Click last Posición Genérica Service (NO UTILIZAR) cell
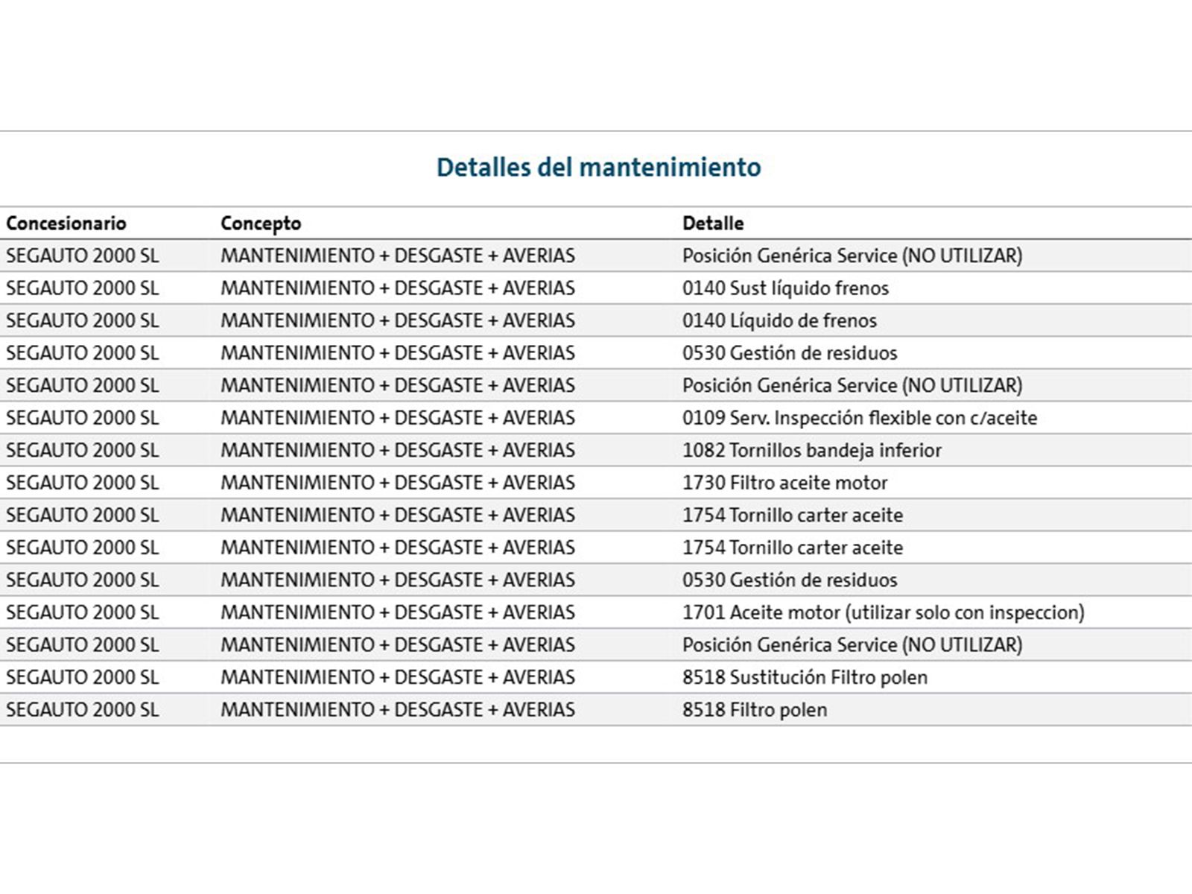1192x894 pixels. click(x=852, y=645)
